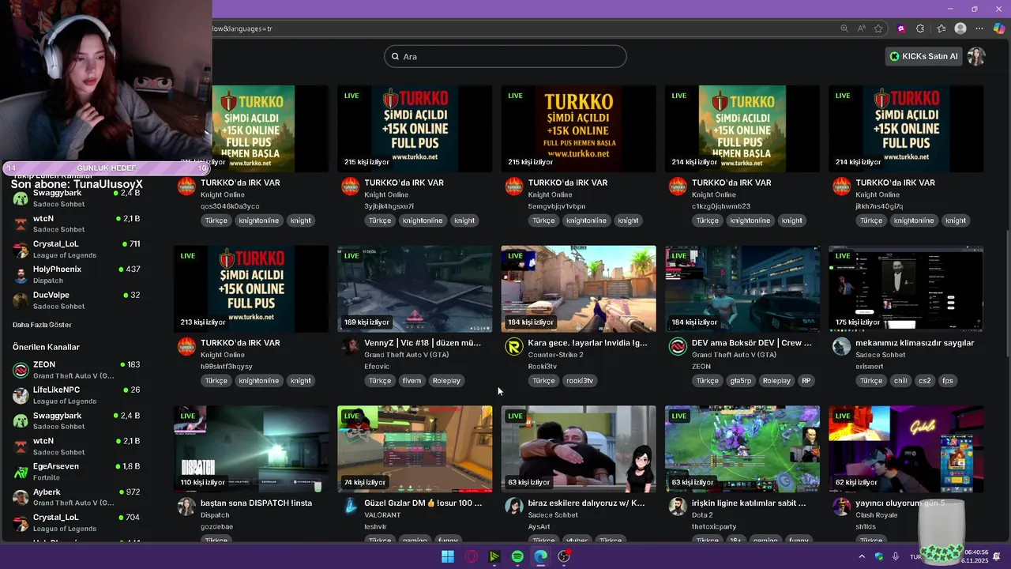
Task: Click VALORANT category link
Action: click(382, 515)
